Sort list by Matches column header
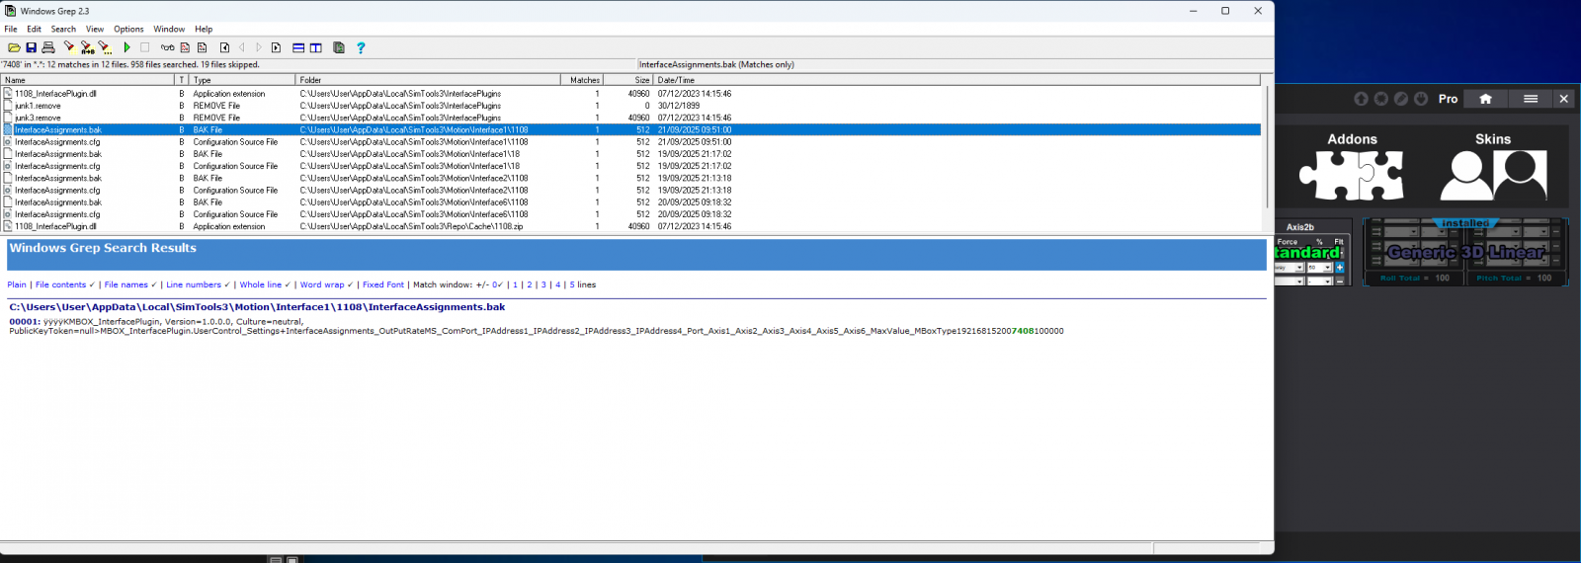Image resolution: width=1581 pixels, height=563 pixels. point(582,80)
